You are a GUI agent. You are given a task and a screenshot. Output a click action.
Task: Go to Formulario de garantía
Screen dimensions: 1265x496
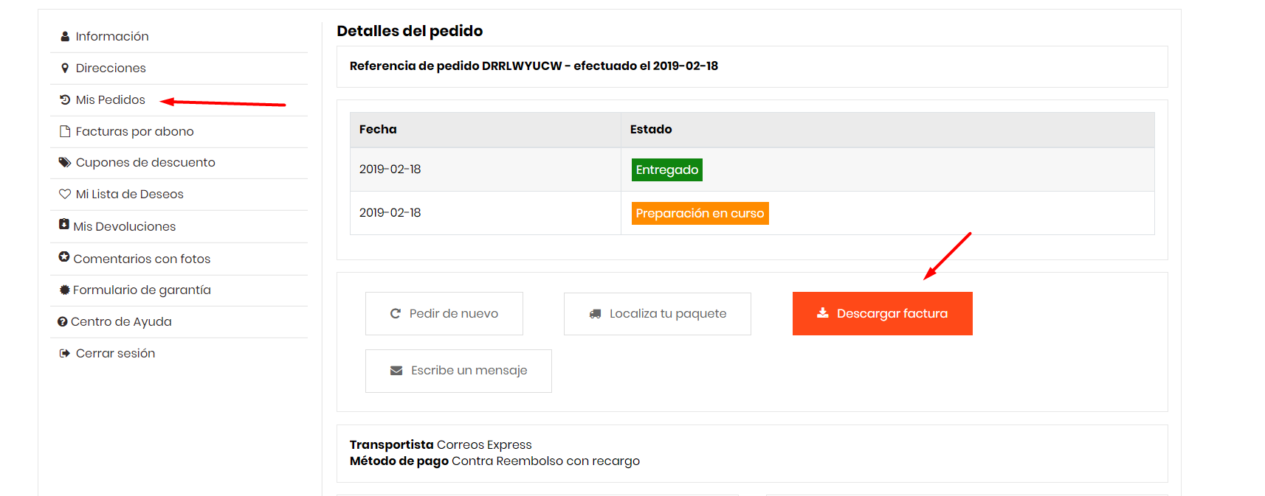coord(141,290)
